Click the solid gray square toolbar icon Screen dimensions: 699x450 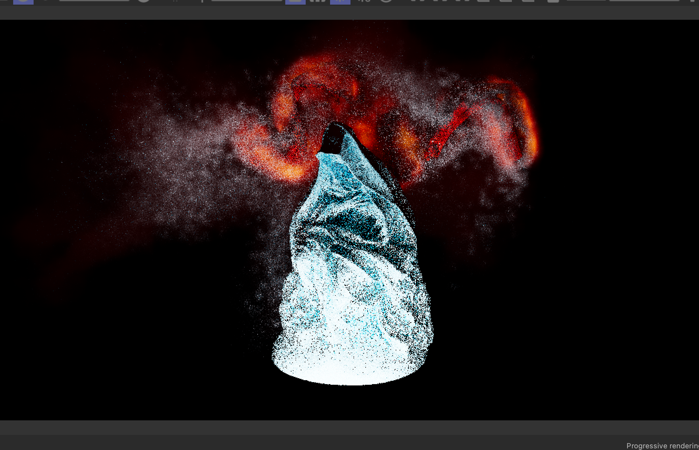tap(553, 1)
